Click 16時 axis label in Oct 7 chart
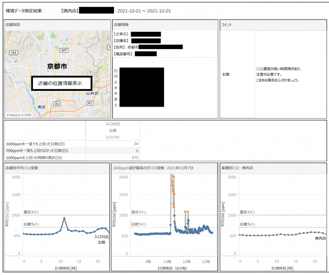Viewport: 329px width, 275px height. 186,262
